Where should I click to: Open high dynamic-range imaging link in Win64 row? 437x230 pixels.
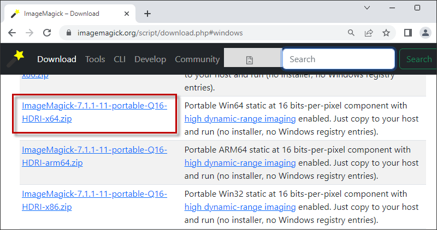pos(240,119)
